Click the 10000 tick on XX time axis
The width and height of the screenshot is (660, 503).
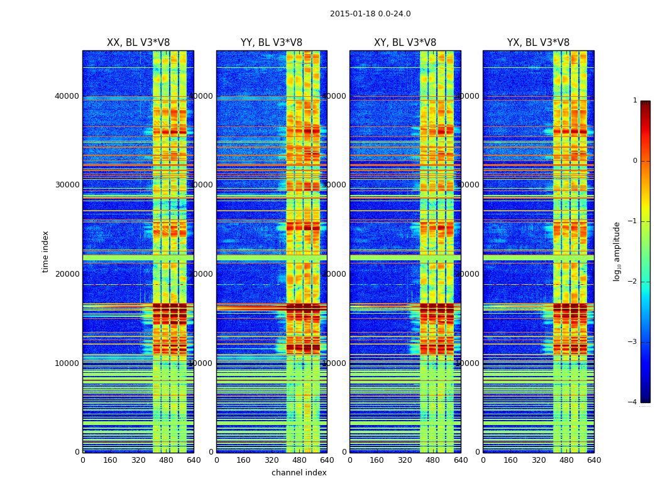67,363
